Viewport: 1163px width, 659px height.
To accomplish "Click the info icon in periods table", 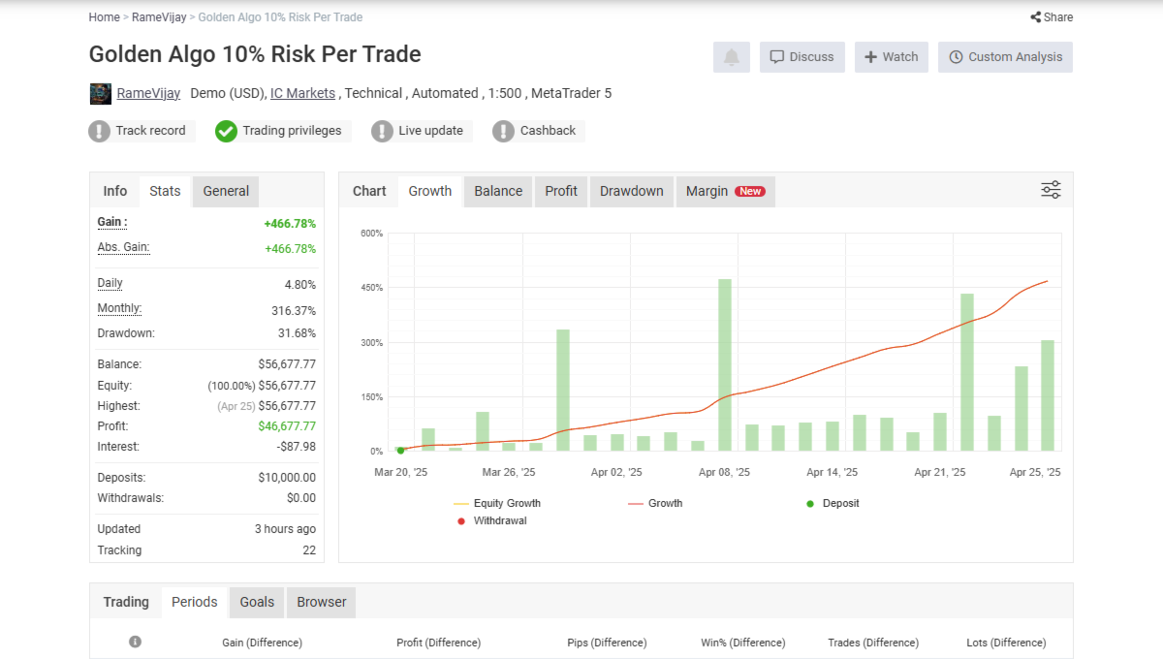I will coord(135,642).
